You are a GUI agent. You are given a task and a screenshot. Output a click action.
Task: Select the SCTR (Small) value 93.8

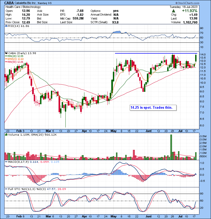(115, 22)
